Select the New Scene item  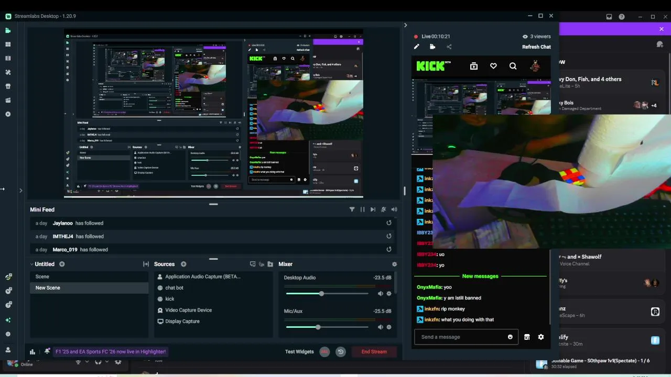(x=89, y=288)
